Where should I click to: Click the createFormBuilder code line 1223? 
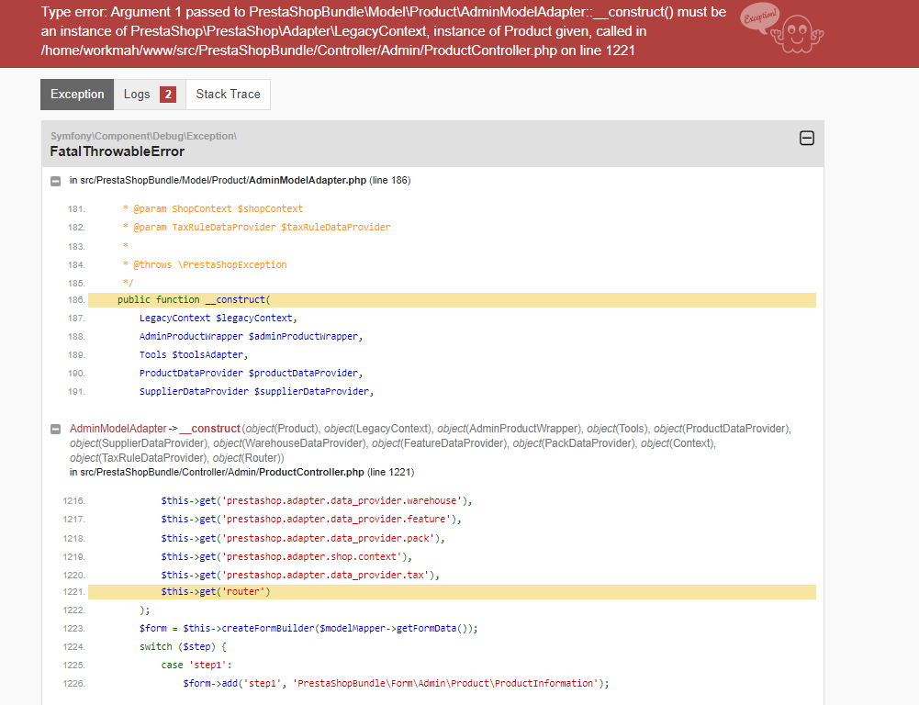pyautogui.click(x=308, y=628)
